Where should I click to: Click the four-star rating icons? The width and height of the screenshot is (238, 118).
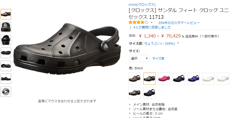[x=138, y=22]
